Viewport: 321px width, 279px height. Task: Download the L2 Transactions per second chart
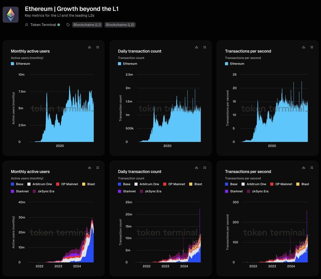303,168
